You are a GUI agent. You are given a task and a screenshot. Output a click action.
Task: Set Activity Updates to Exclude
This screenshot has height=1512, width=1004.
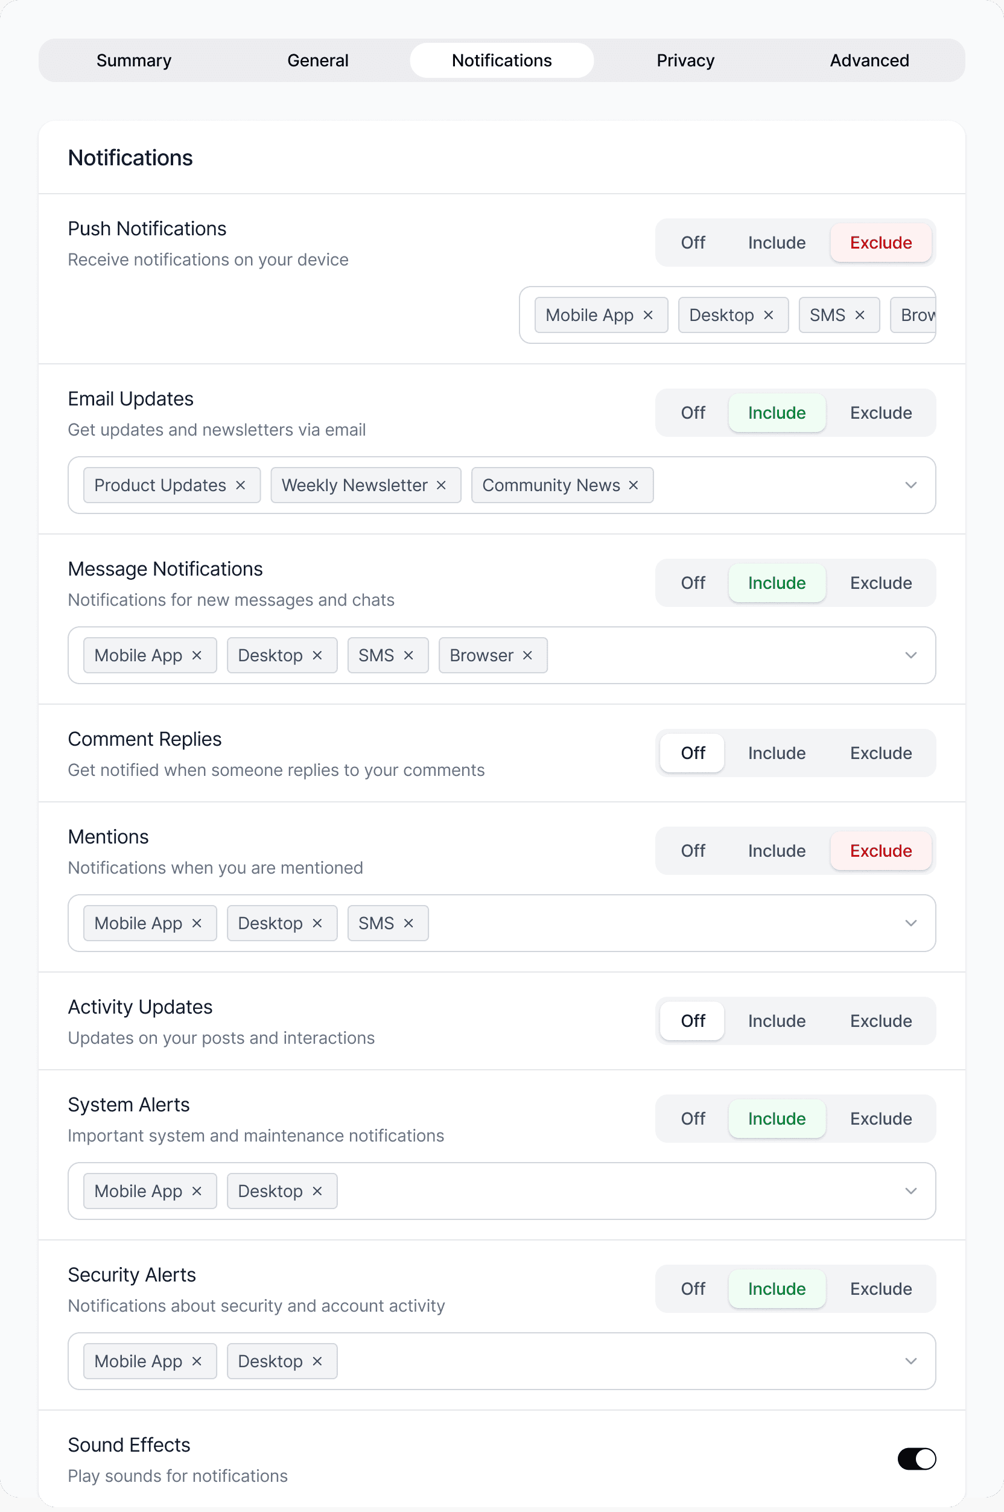coord(880,1021)
